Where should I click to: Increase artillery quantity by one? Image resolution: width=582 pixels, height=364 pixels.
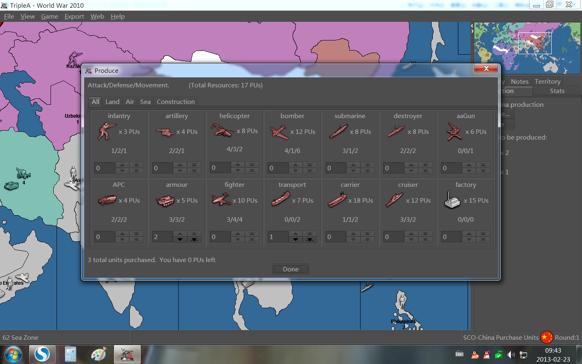coord(180,165)
